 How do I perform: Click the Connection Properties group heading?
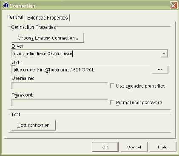pos(34,27)
